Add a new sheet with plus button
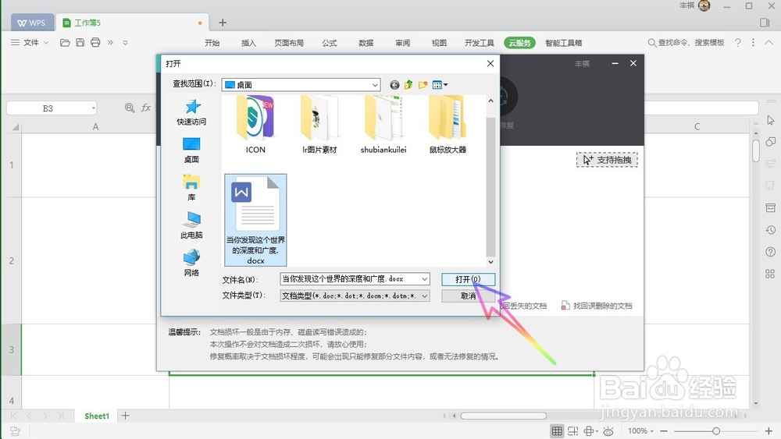781x439 pixels. 126,416
